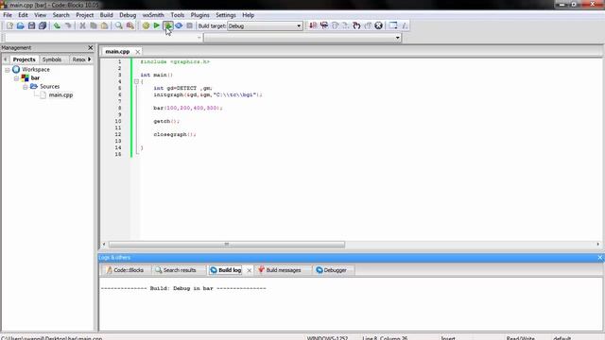The image size is (605, 340).
Task: Click the Stop debugger icon
Action: pos(378,25)
